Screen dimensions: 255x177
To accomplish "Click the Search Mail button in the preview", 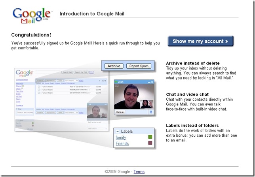I will 67,72.
